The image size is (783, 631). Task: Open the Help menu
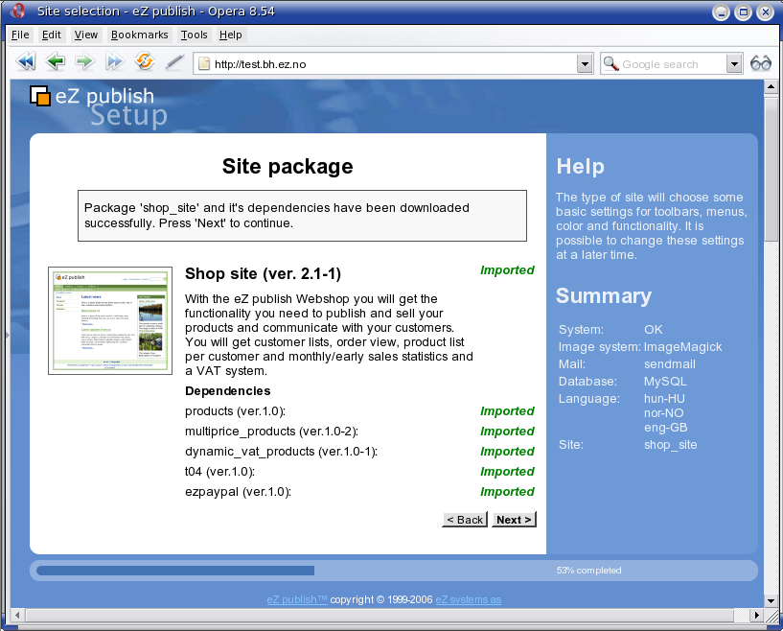click(x=230, y=35)
